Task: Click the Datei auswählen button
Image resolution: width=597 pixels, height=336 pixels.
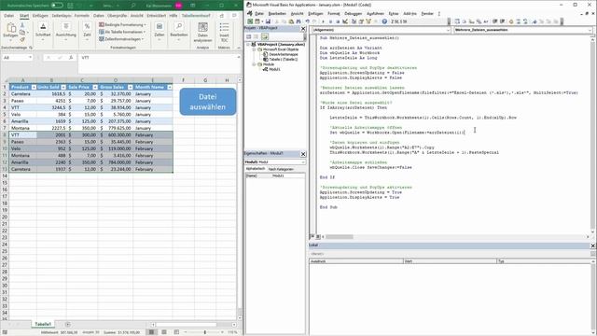Action: 208,102
